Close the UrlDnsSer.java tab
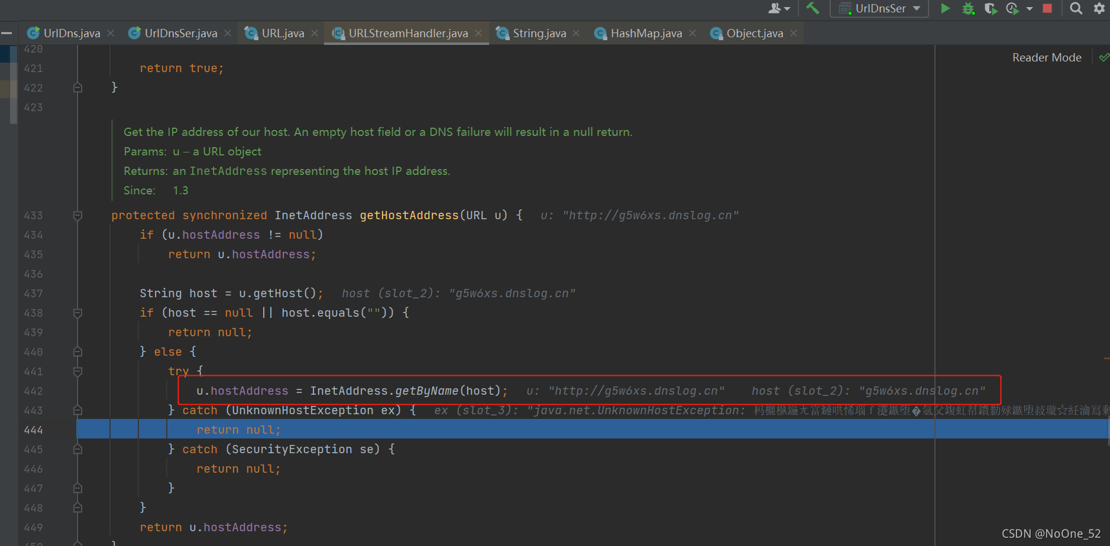Viewport: 1110px width, 546px height. click(228, 33)
